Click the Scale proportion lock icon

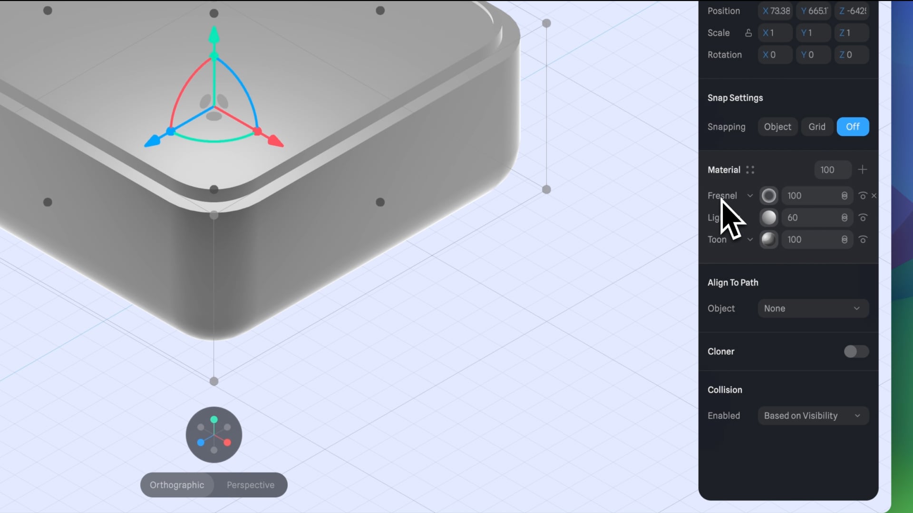pyautogui.click(x=748, y=33)
